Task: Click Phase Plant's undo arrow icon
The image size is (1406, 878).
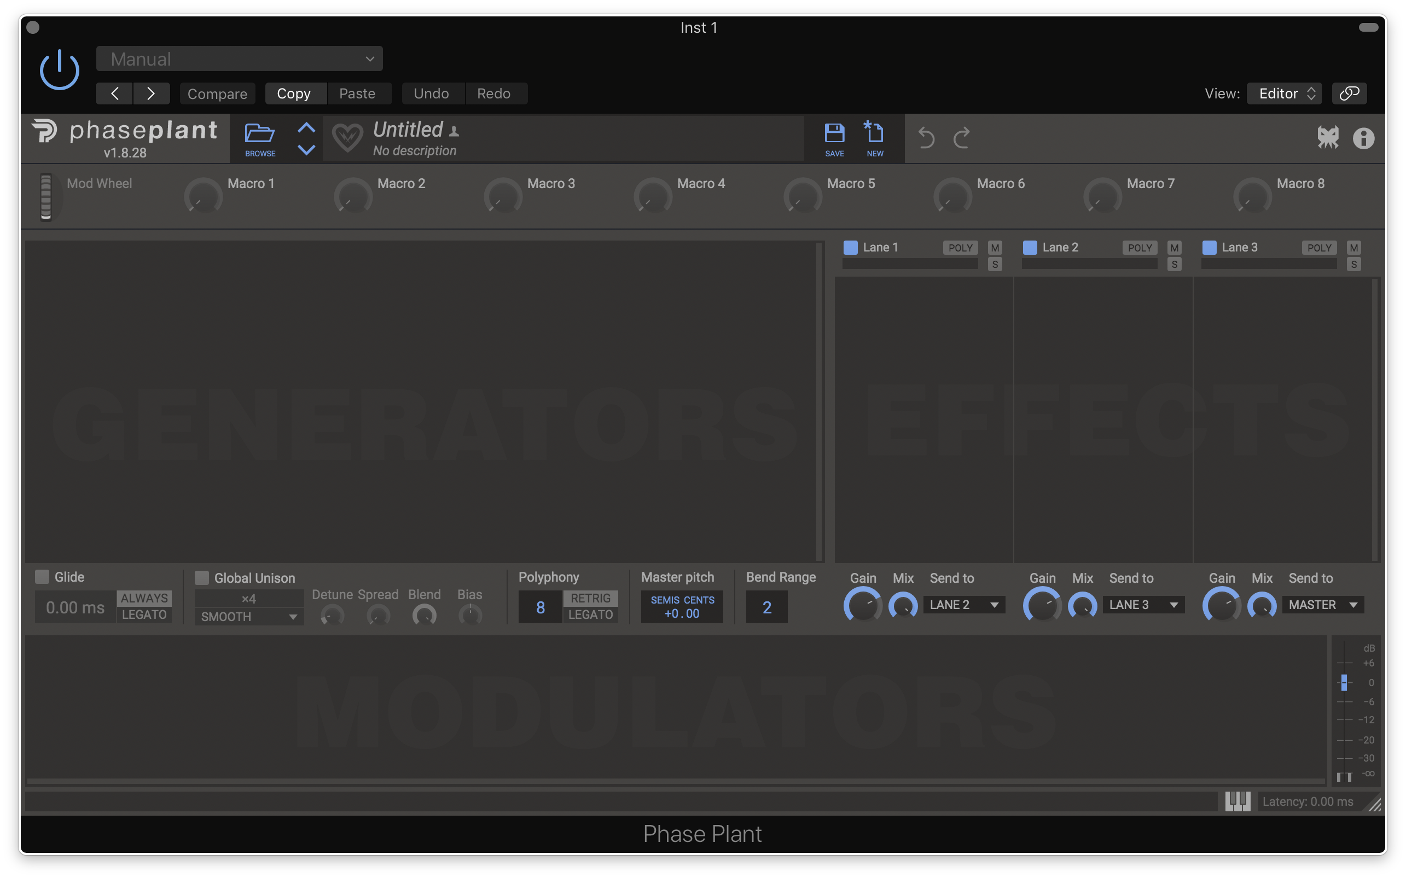Action: click(x=926, y=138)
